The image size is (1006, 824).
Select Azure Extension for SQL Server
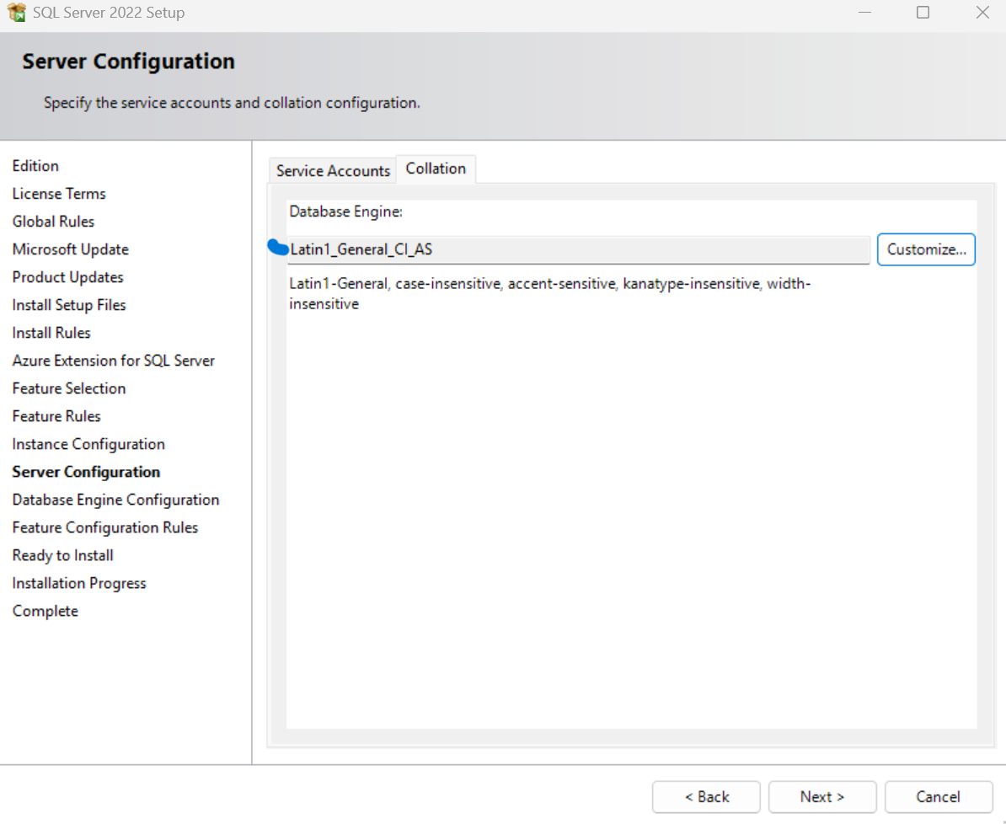114,360
